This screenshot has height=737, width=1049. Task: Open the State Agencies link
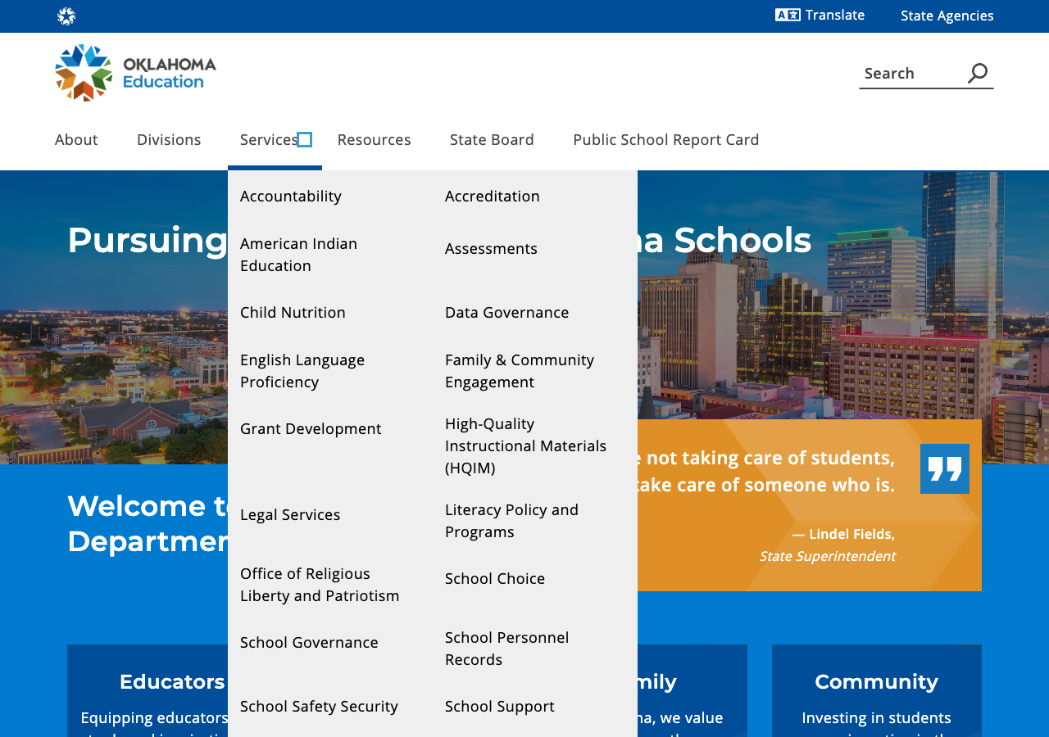coord(947,16)
